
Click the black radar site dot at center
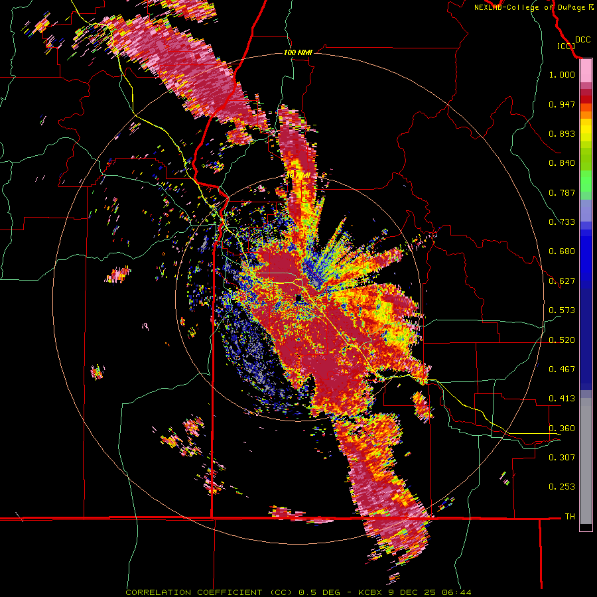(298, 298)
